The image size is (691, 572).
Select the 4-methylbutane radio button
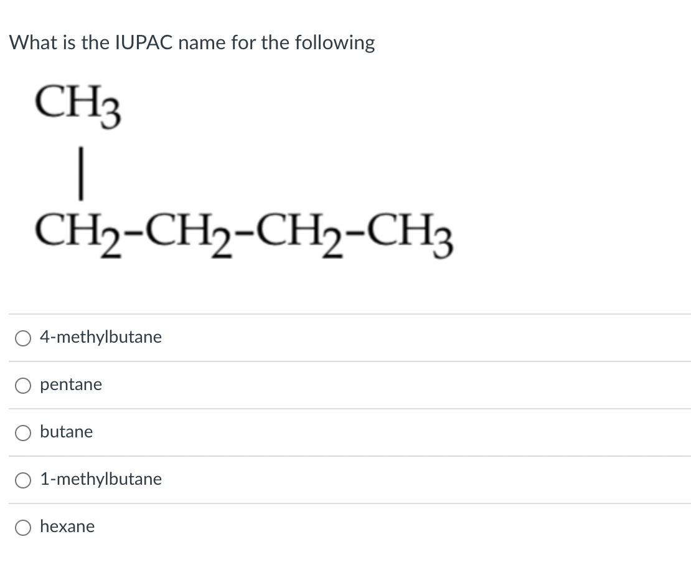(x=22, y=338)
